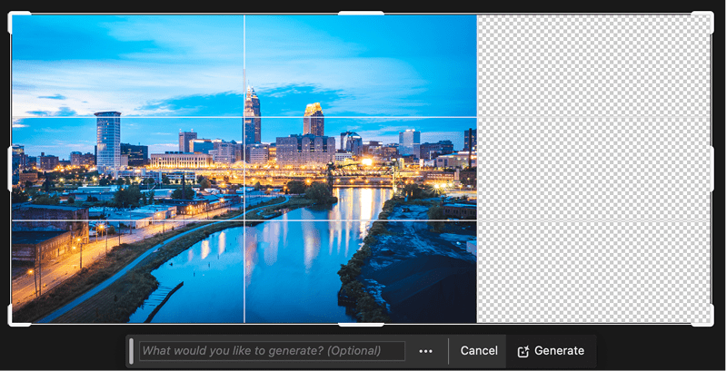Click the city skyline photo
The image size is (727, 371).
[x=244, y=169]
